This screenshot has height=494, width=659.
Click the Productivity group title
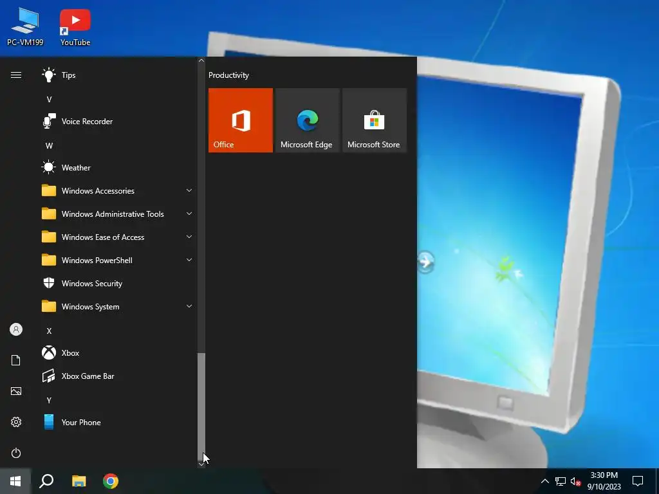(x=228, y=75)
